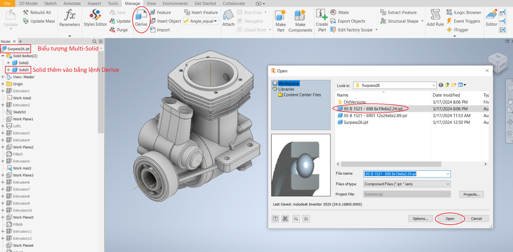Image resolution: width=513 pixels, height=252 pixels.
Task: Select the Make Part tool
Action: (280, 20)
